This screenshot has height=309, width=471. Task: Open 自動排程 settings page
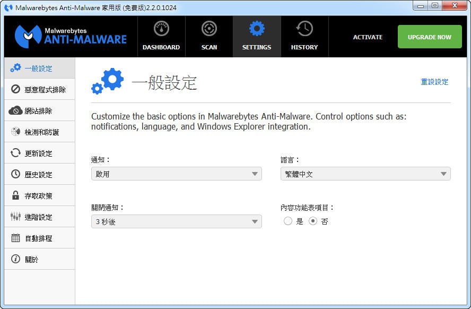tap(40, 238)
